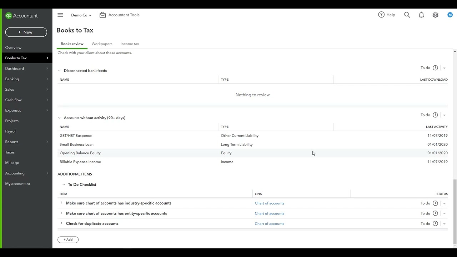Open Expenses sidebar menu

27,110
